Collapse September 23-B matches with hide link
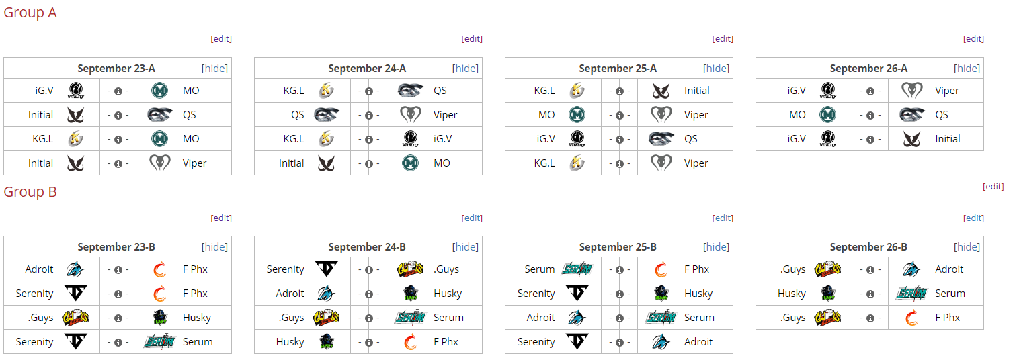 (x=214, y=247)
